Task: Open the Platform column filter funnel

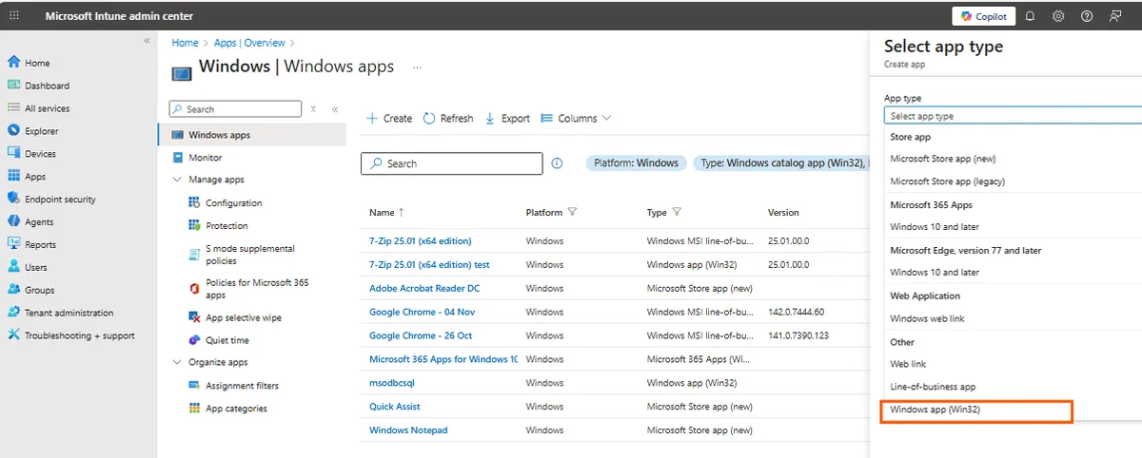Action: [573, 213]
